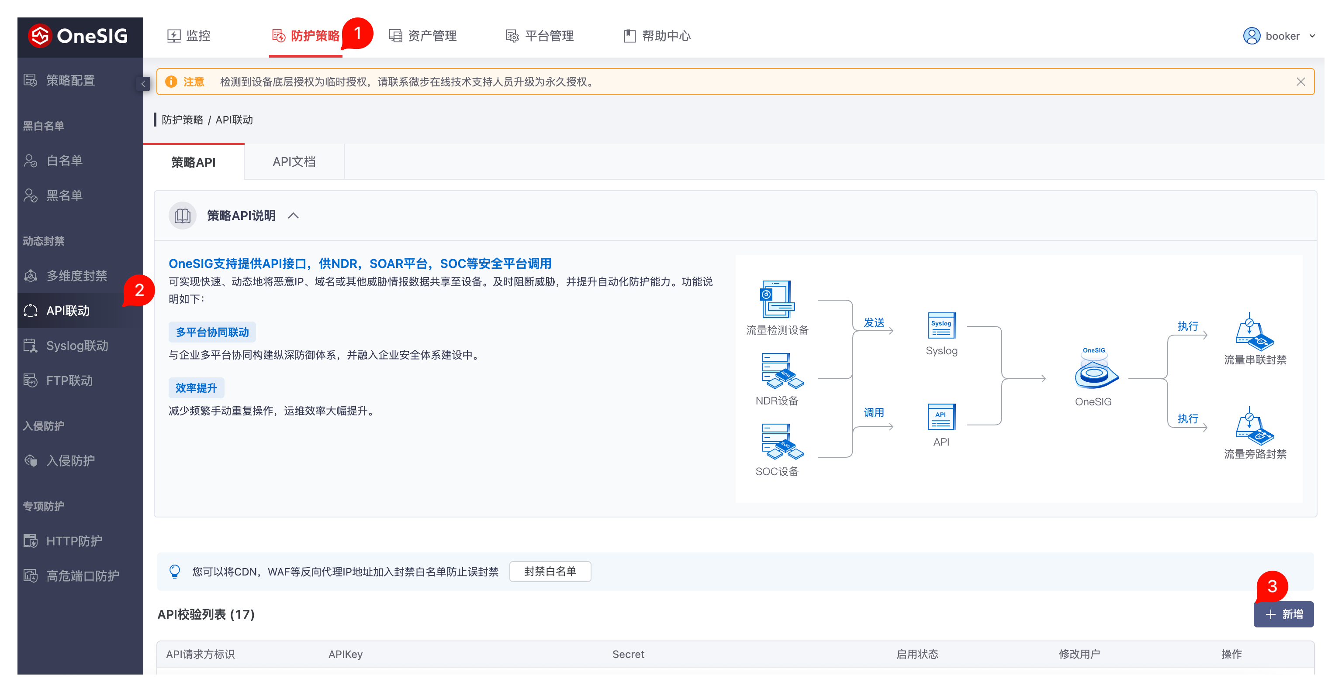
Task: Open 帮助中心 help center menu
Action: 657,36
